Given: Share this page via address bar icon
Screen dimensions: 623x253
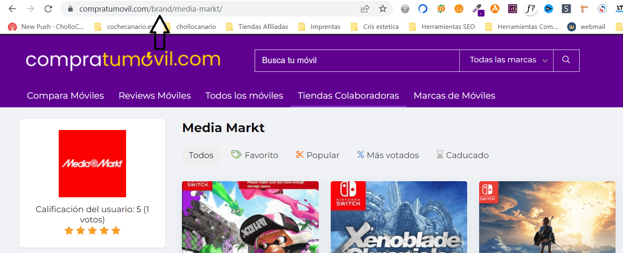Looking at the screenshot, I should tap(365, 9).
